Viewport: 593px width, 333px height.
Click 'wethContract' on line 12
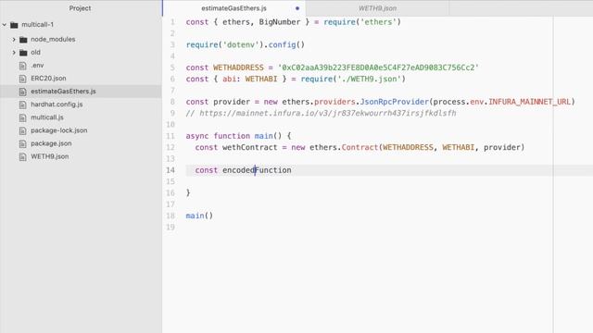pos(250,148)
